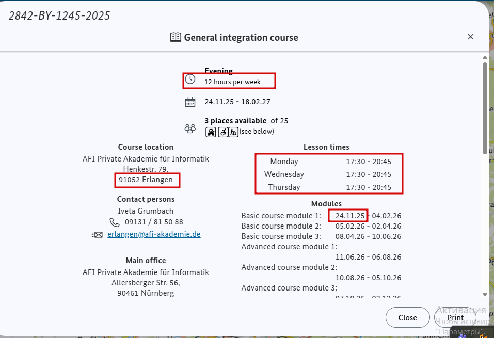Click the child care accessibility icon
The image size is (494, 338).
(211, 132)
